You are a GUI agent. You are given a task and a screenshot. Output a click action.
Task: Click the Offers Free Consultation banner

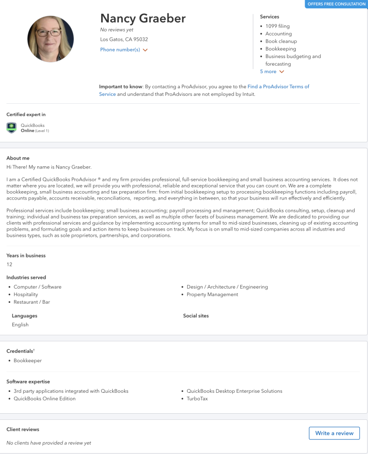coord(336,4)
